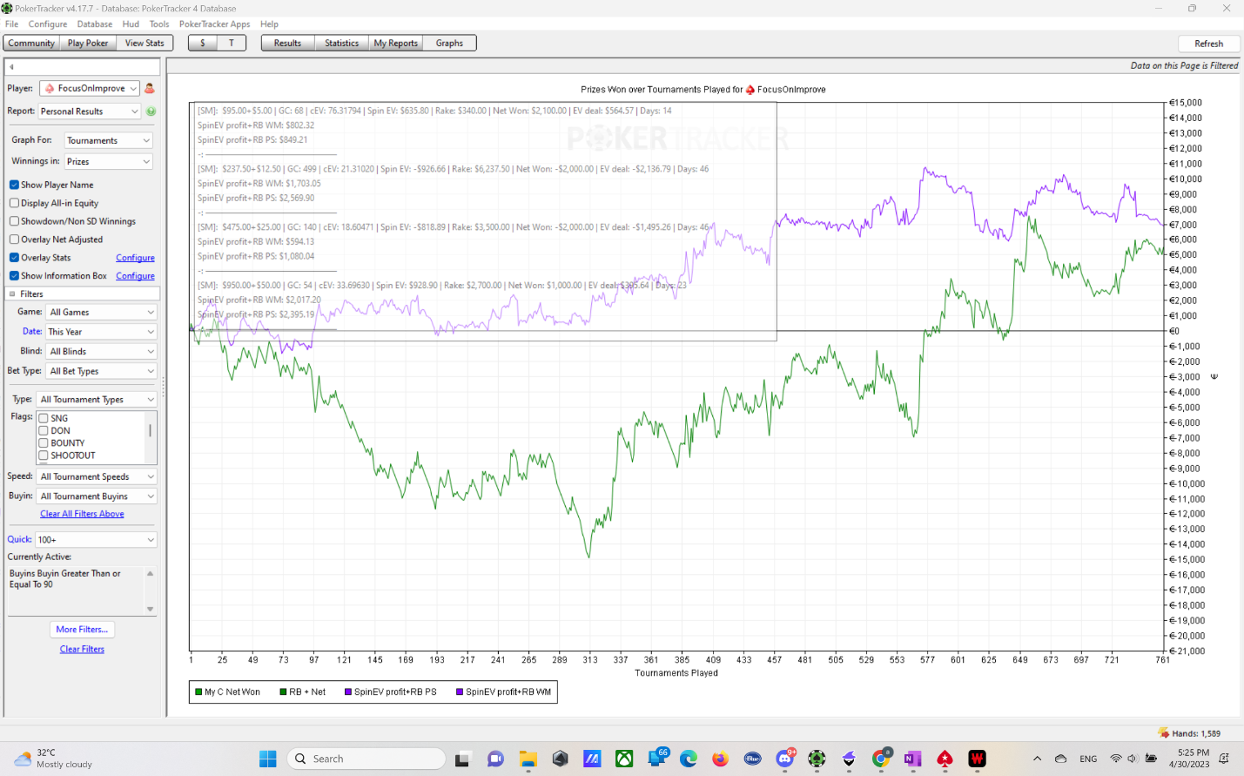Uncheck Show Player Name checkbox

click(x=15, y=185)
